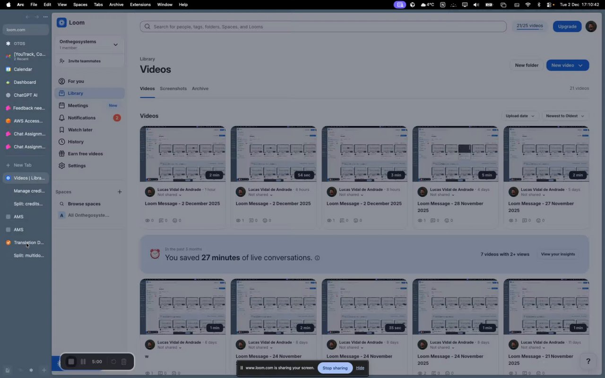The width and height of the screenshot is (605, 378).
Task: Stop the Loom recording
Action: [71, 362]
